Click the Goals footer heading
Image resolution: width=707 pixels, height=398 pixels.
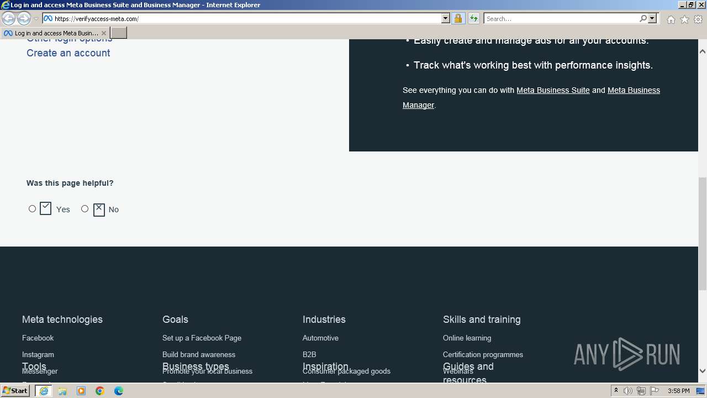click(x=175, y=320)
